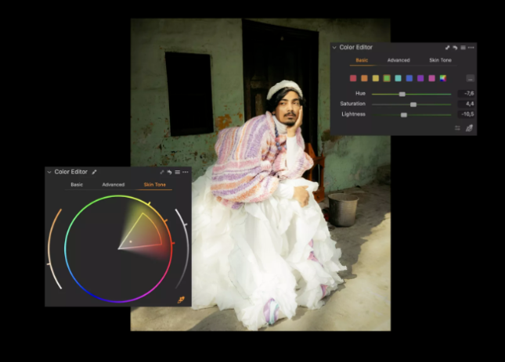The width and height of the screenshot is (505, 362).
Task: Pick skin tone with orange eyedropper below wheel
Action: [181, 299]
